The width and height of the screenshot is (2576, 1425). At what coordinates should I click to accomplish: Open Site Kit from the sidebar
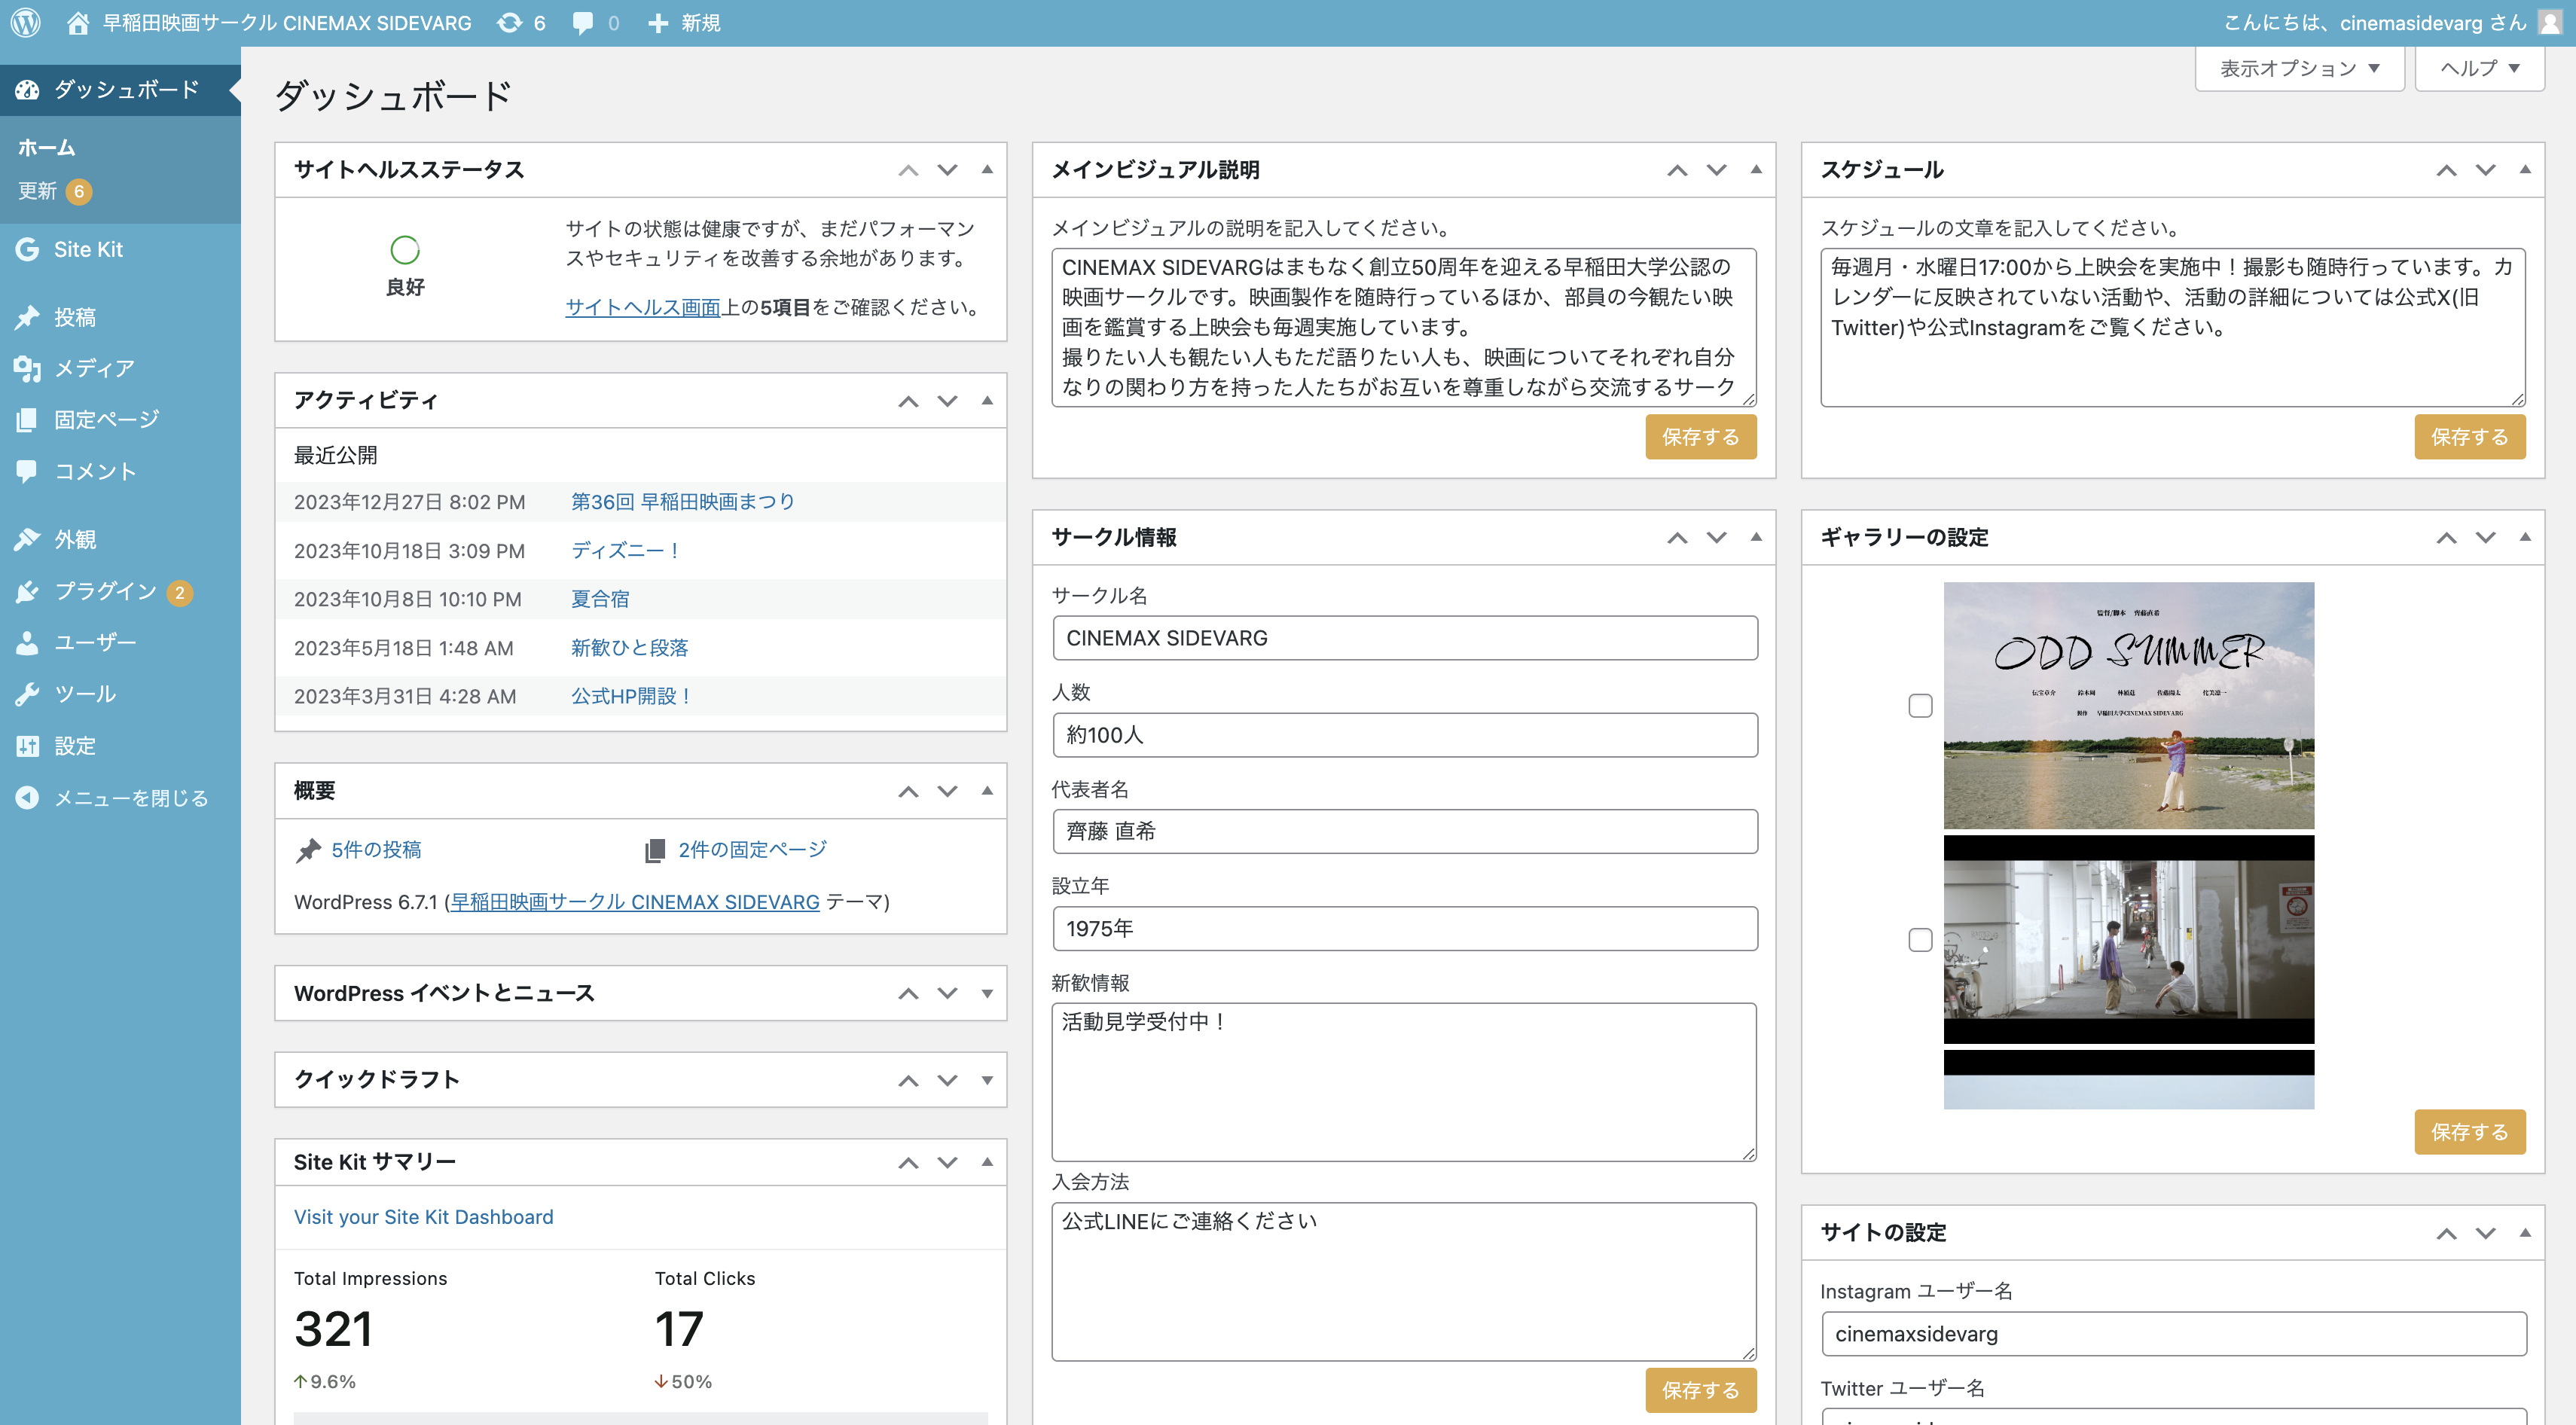click(x=88, y=249)
